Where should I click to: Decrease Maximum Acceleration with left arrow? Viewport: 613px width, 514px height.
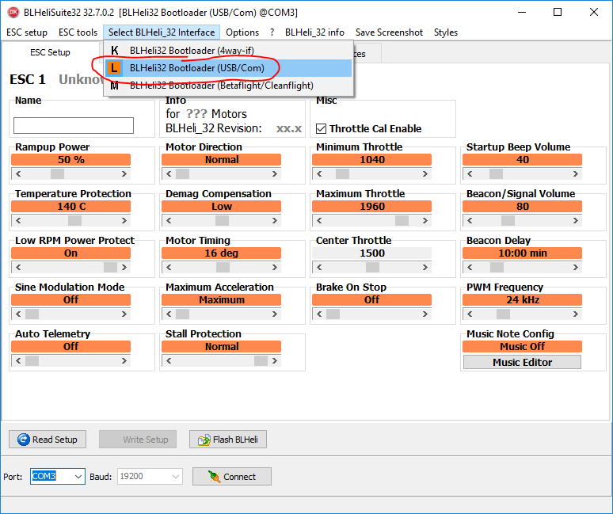[169, 314]
